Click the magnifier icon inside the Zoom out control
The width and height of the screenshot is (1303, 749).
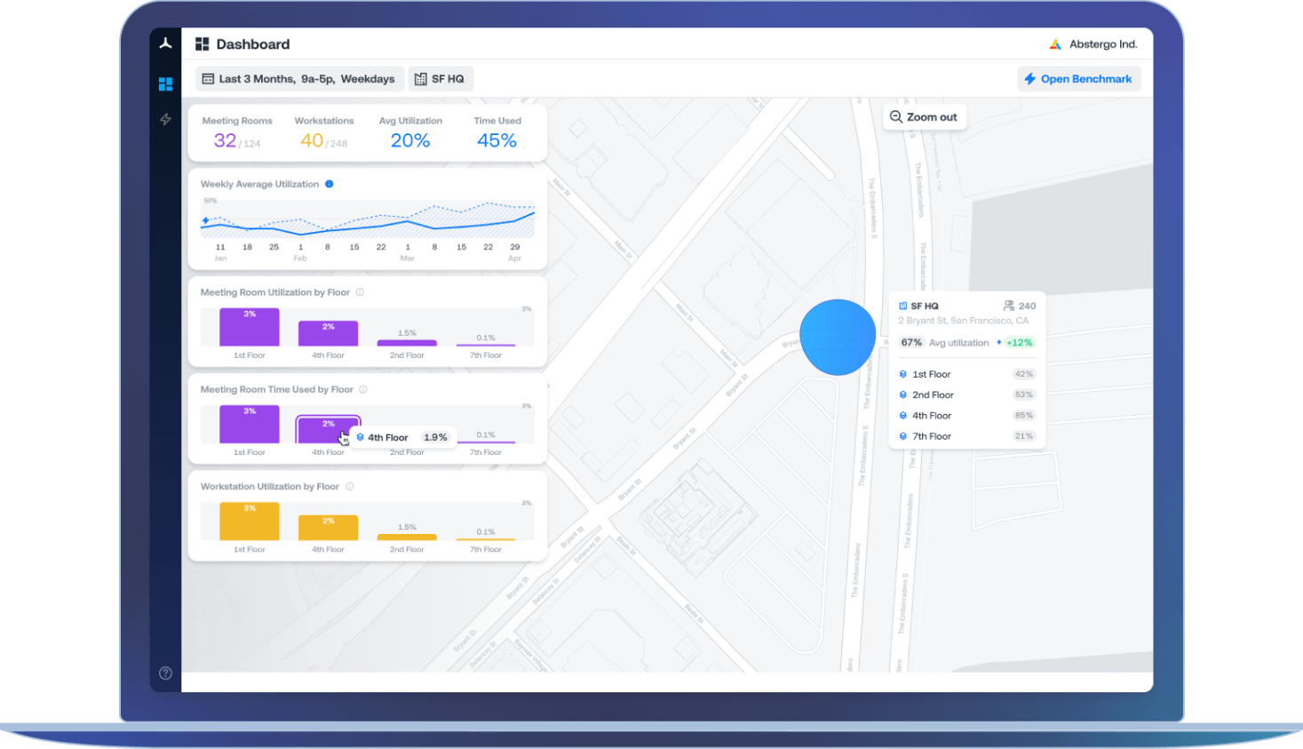(x=895, y=116)
